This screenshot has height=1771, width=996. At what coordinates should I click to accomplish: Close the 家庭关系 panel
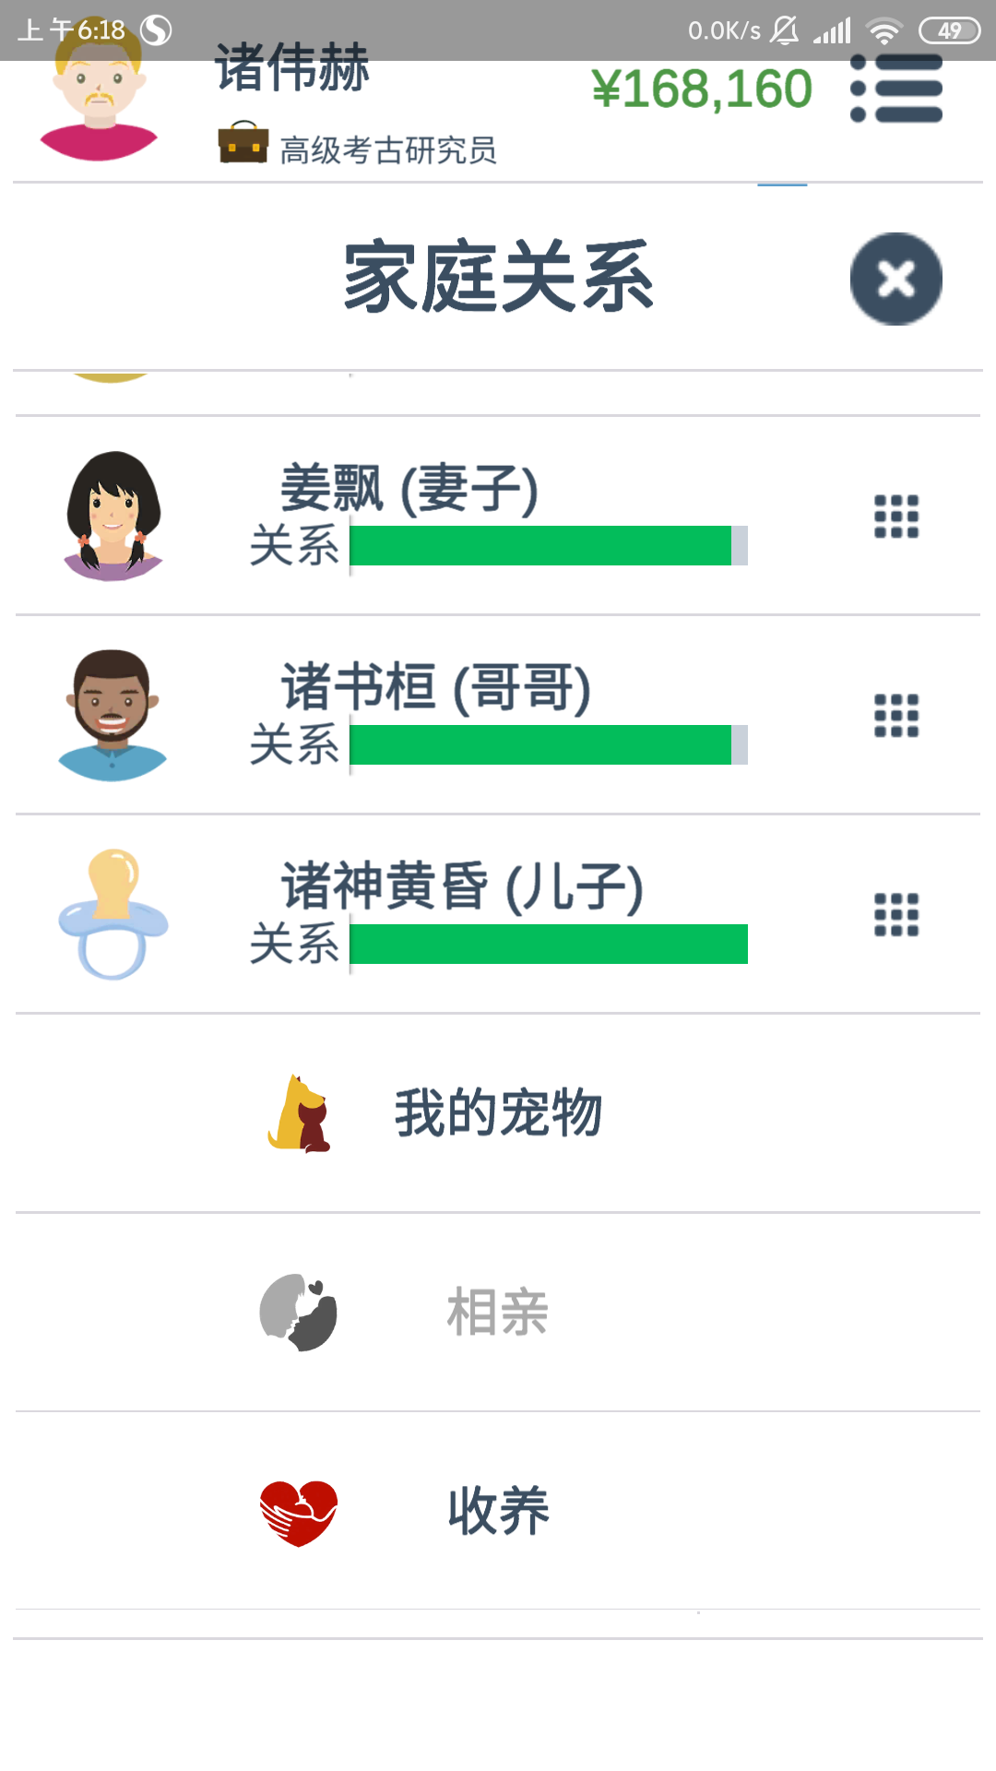tap(895, 279)
